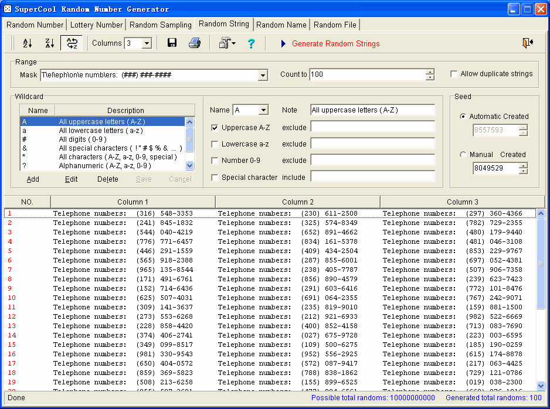Expand the Columns count dropdown
550x409 pixels.
click(147, 43)
